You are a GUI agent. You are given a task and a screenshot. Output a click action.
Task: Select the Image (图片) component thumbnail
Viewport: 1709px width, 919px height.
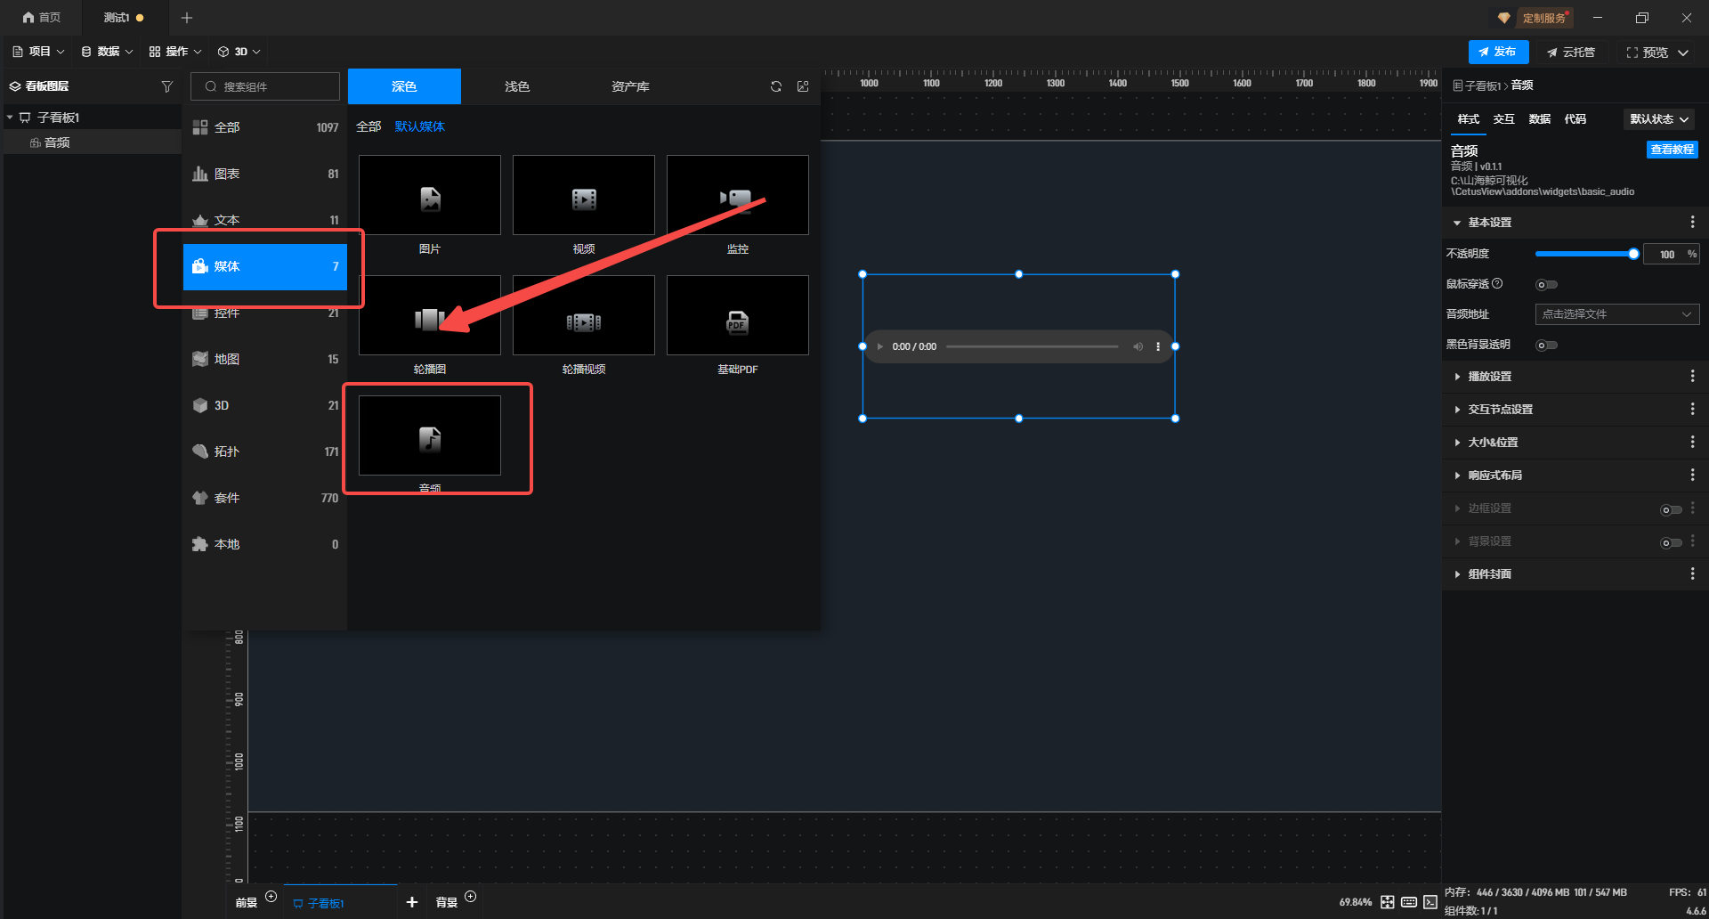(x=430, y=196)
